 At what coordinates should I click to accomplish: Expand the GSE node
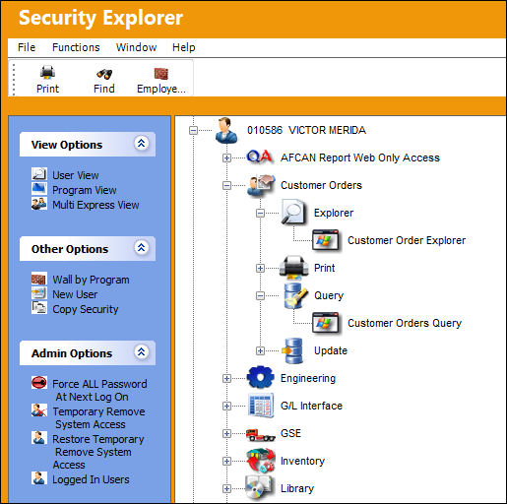pyautogui.click(x=226, y=434)
